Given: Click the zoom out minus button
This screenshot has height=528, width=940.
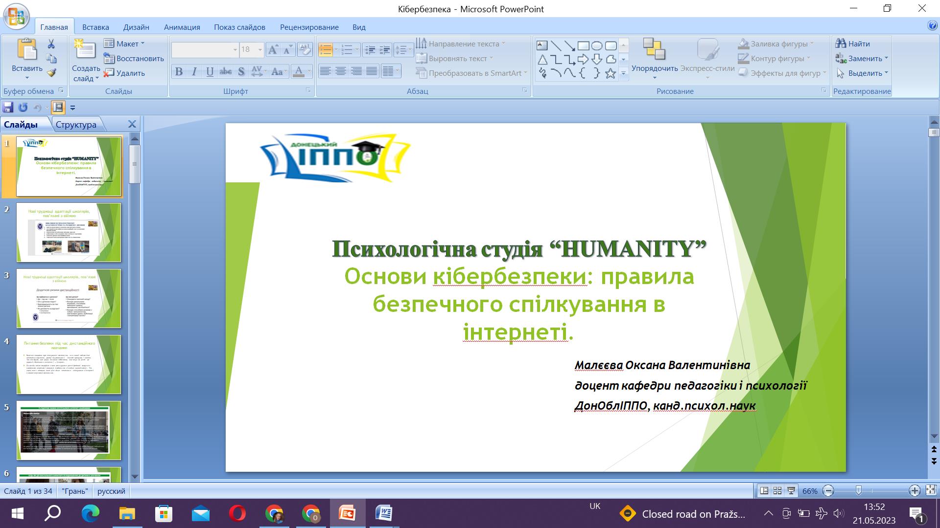Looking at the screenshot, I should coord(828,490).
